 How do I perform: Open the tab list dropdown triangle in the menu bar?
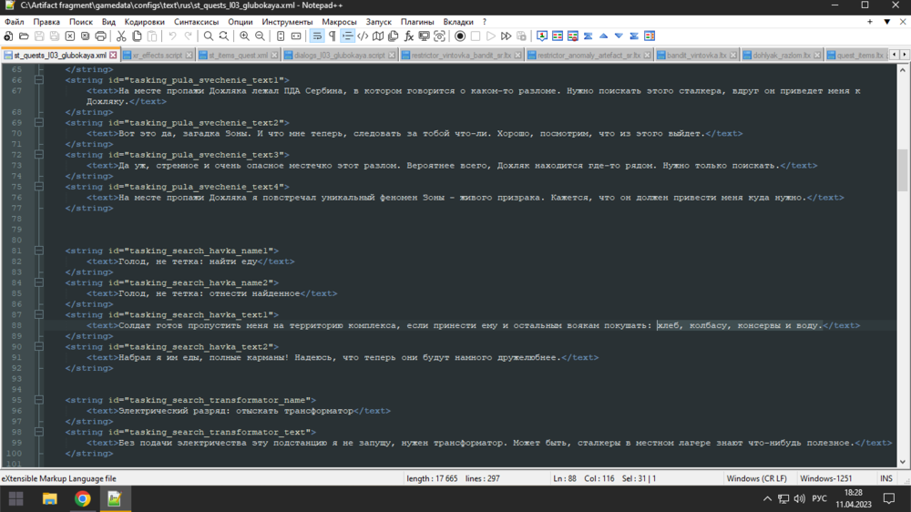tap(886, 22)
